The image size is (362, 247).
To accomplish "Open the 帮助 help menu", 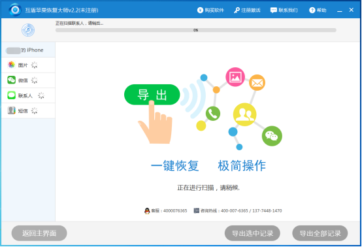I will click(x=318, y=10).
